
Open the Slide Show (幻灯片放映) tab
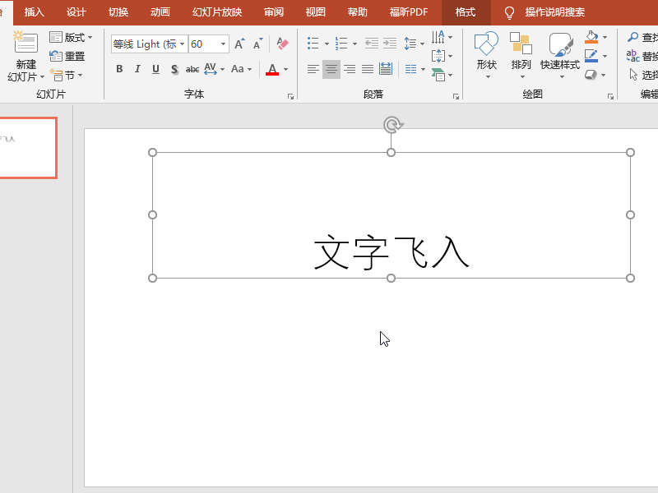coord(217,12)
